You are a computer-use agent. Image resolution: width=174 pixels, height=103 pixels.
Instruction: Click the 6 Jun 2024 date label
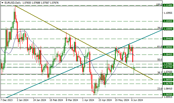pyautogui.click(x=137, y=100)
